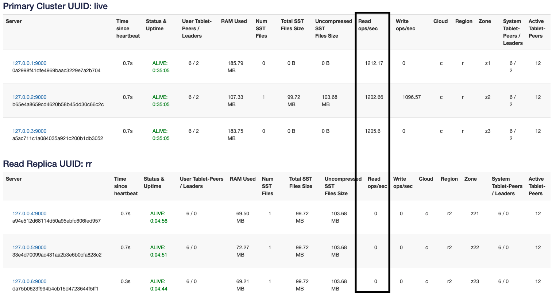The height and width of the screenshot is (304, 552).
Task: Open the 127.0.0.1:9000 server link
Action: pos(29,63)
